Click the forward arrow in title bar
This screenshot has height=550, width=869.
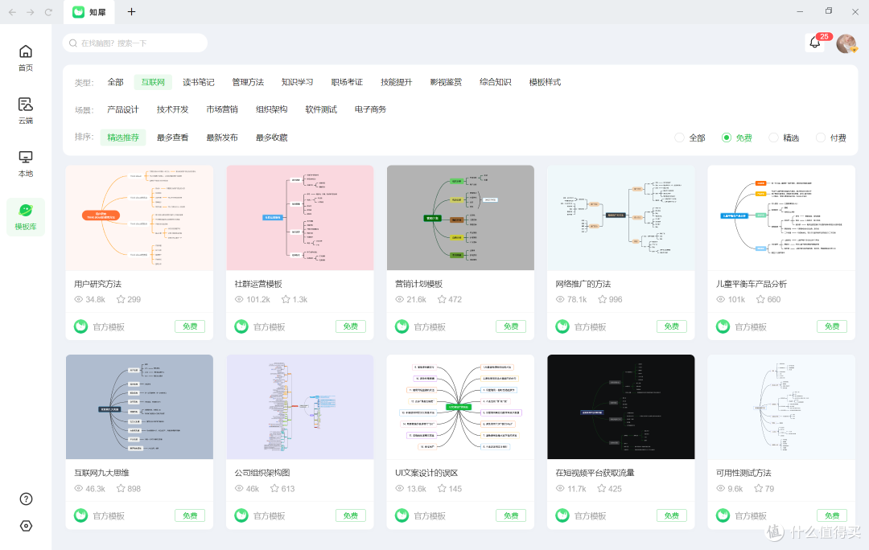30,12
